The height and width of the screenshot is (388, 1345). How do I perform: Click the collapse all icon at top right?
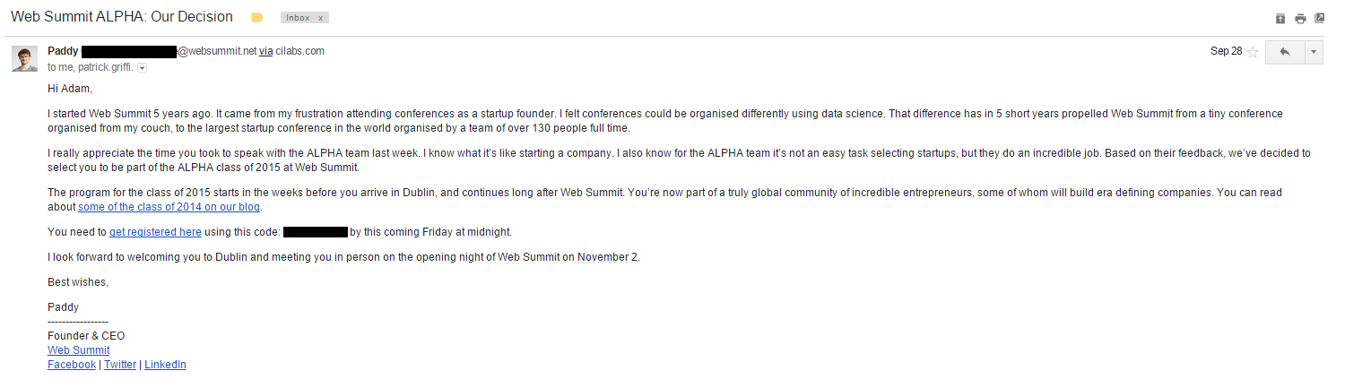1280,18
